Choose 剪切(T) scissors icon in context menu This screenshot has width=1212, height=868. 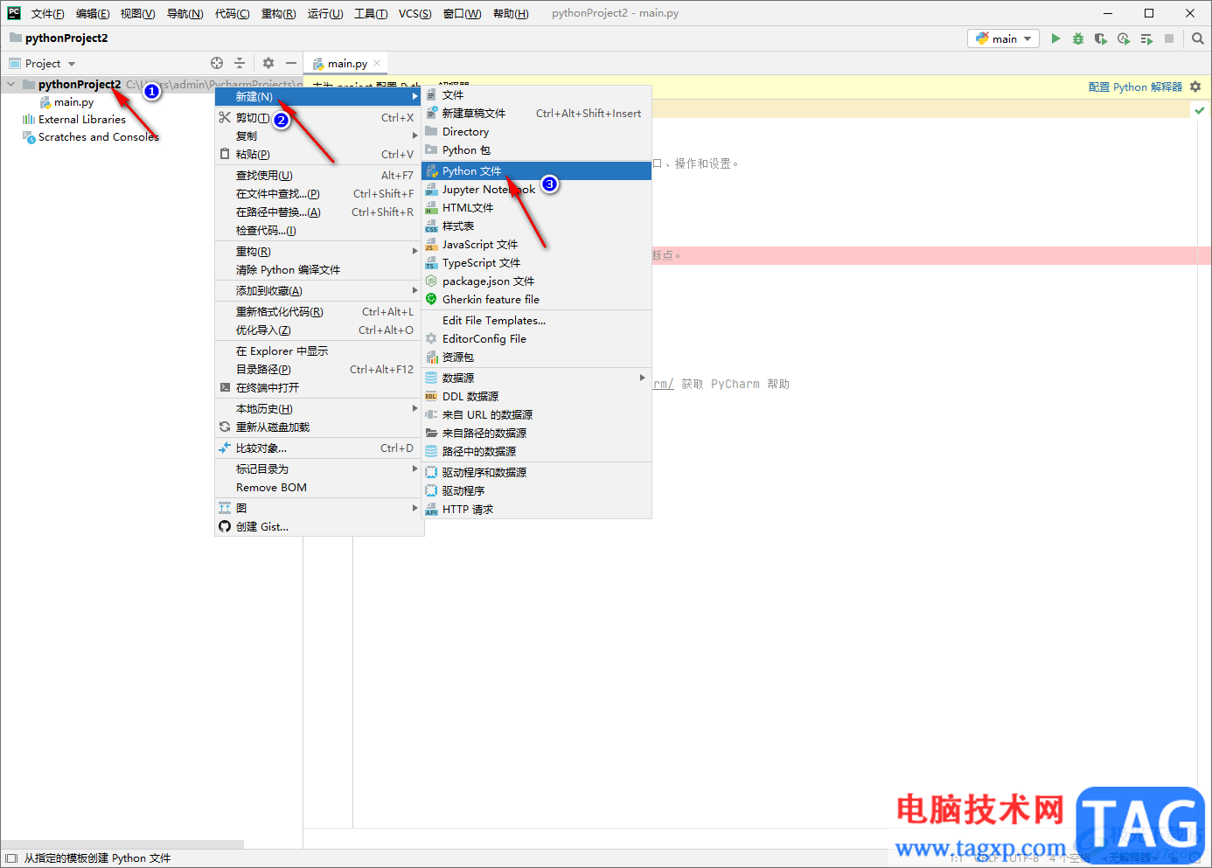(x=225, y=118)
